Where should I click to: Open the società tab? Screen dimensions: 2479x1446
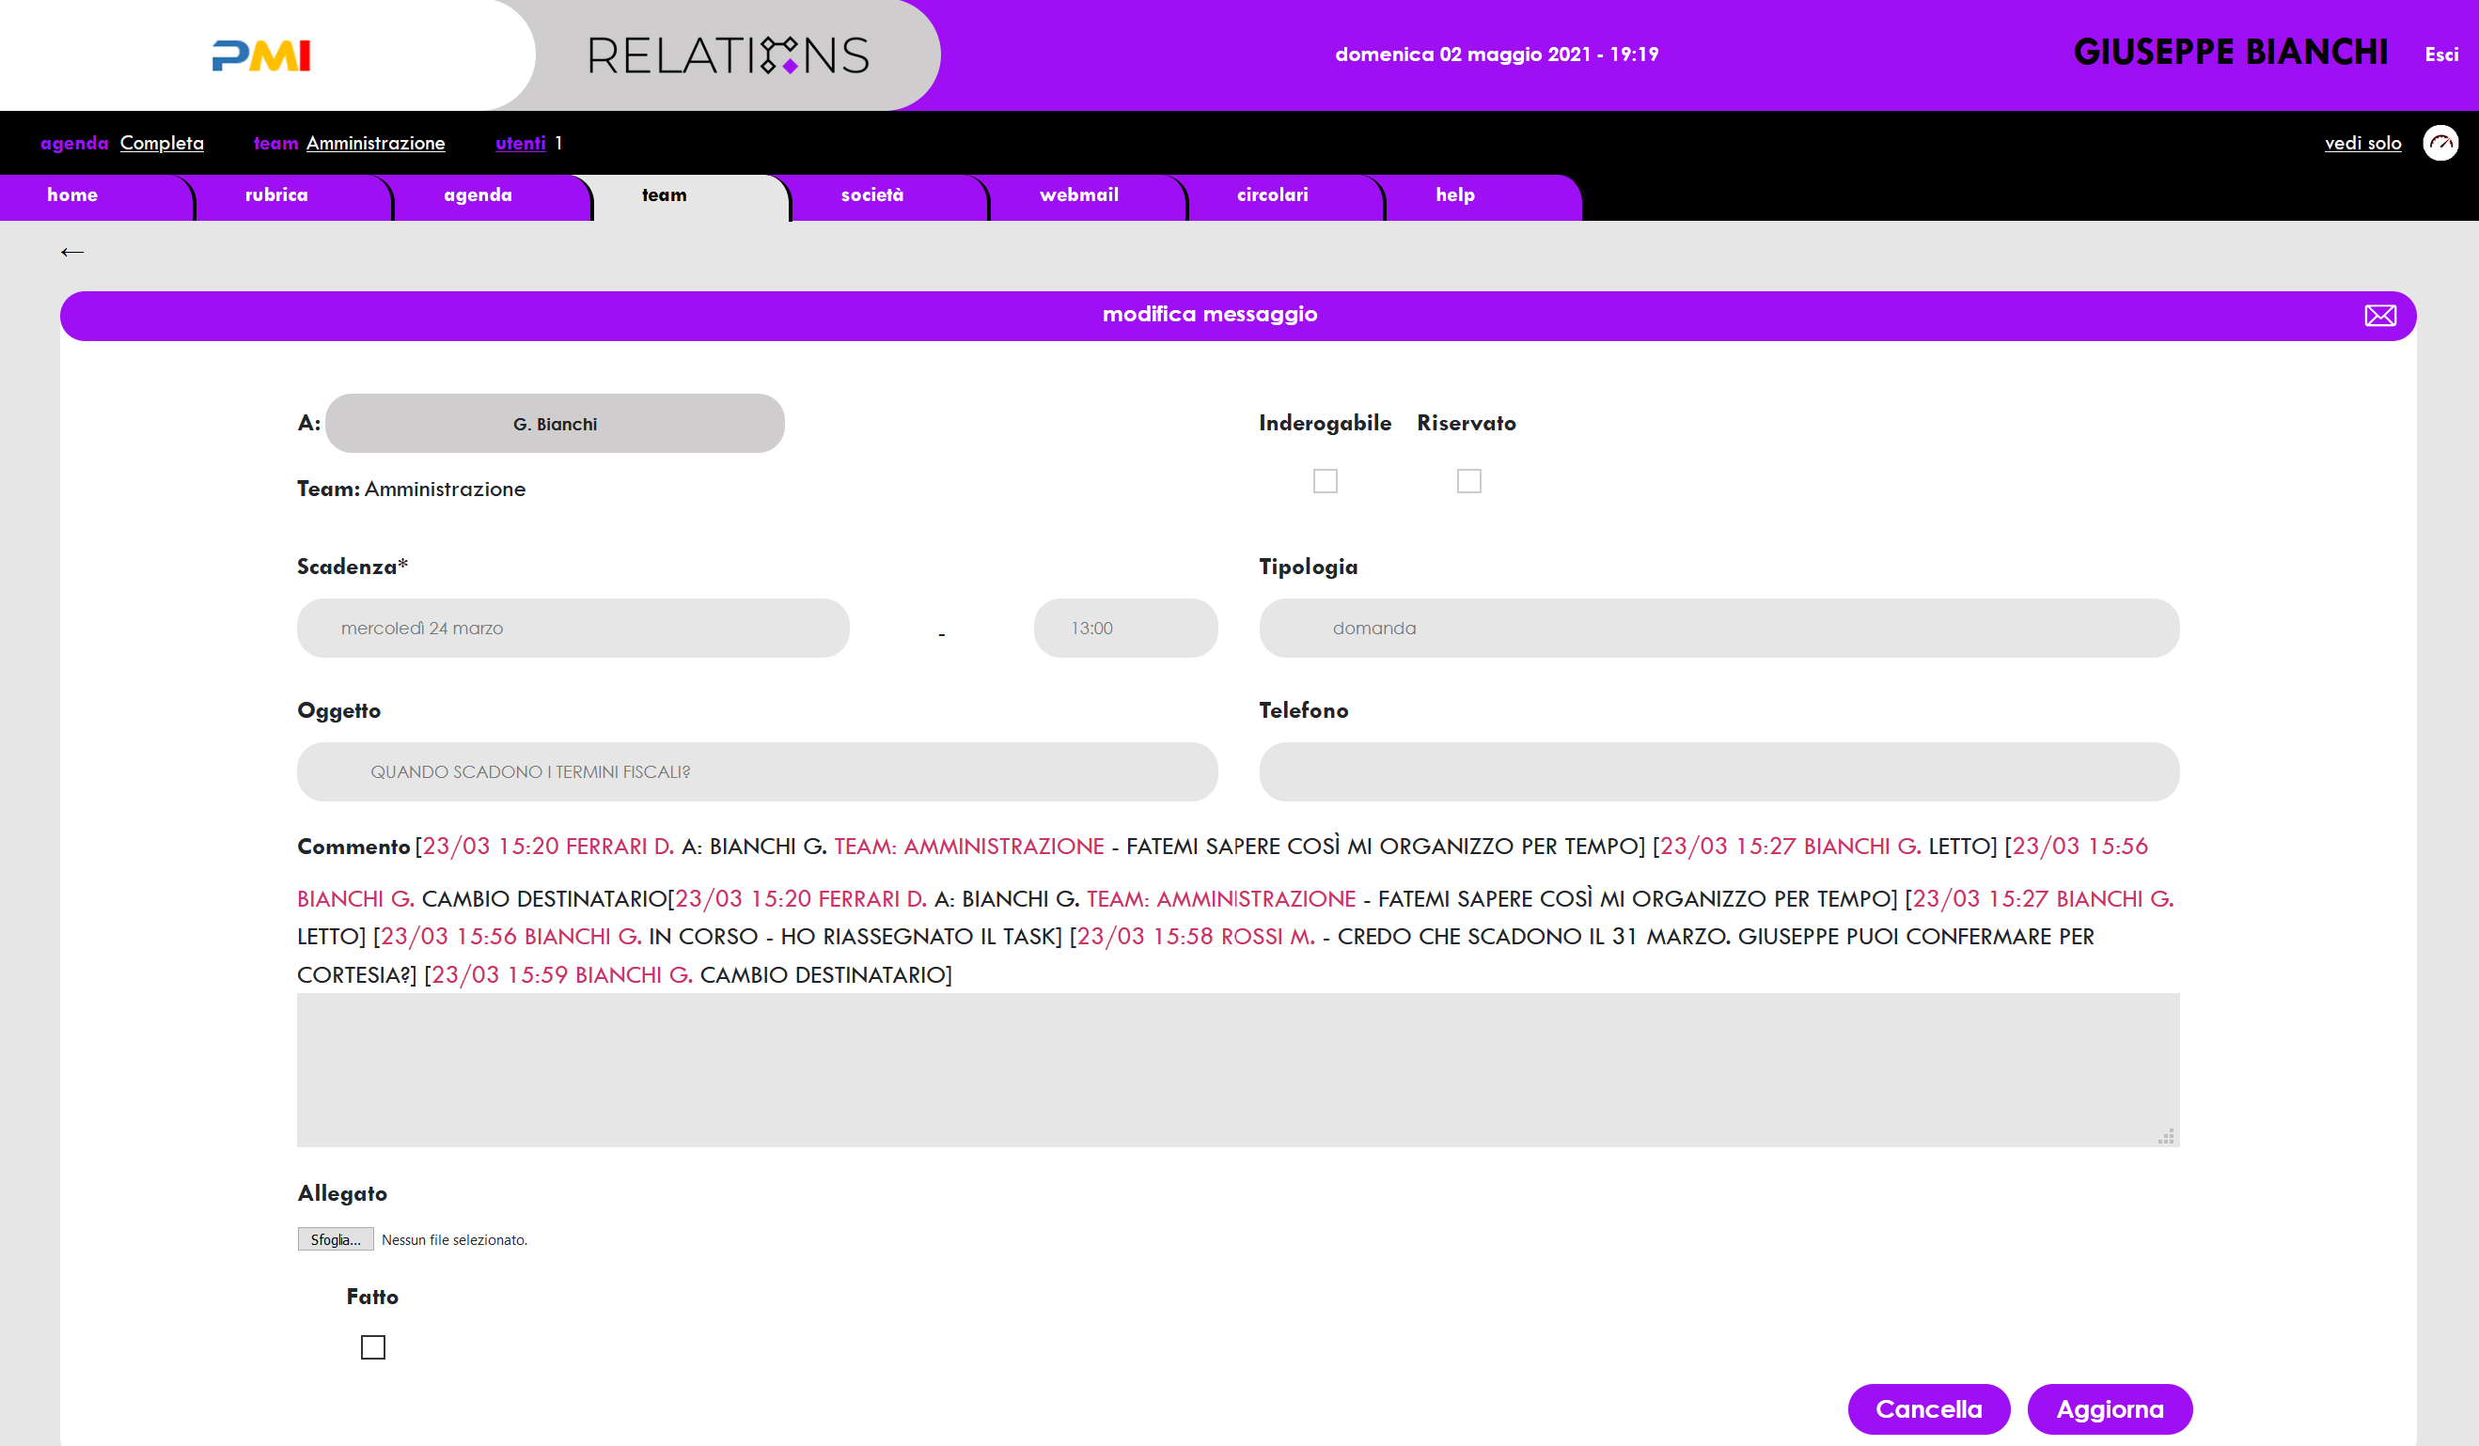(x=890, y=195)
